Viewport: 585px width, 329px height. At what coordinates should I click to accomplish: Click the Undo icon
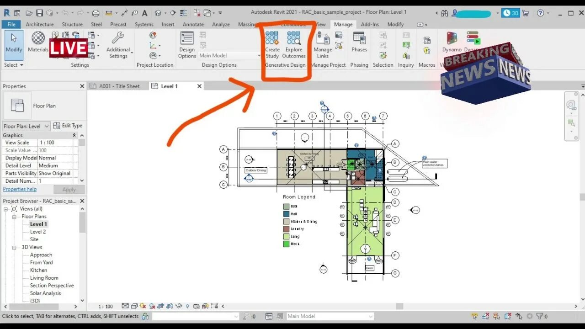tap(65, 13)
